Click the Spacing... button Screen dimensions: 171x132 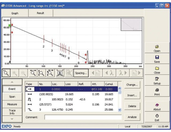(x=81, y=73)
